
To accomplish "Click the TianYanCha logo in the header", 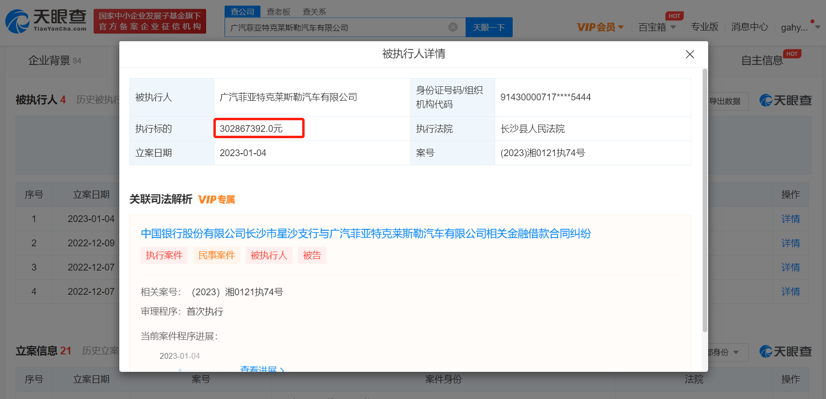I will tap(46, 21).
